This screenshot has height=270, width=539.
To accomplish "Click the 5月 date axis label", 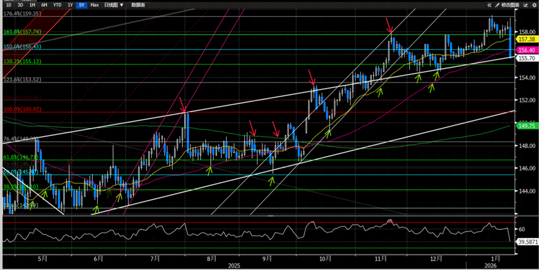I will click(x=41, y=258).
